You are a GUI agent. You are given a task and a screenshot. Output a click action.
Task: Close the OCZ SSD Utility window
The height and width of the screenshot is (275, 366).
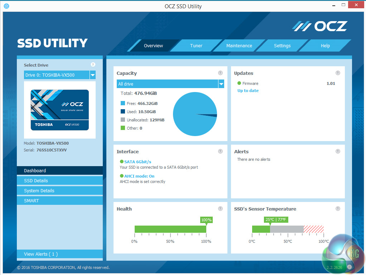356,5
